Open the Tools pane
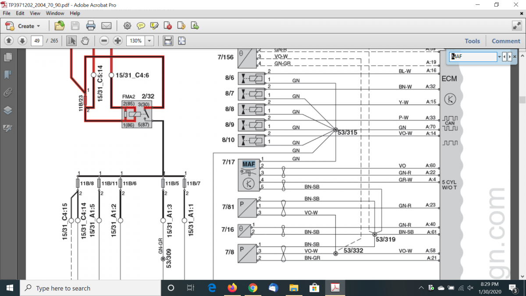Screen dimensions: 526x296 (x=472, y=41)
